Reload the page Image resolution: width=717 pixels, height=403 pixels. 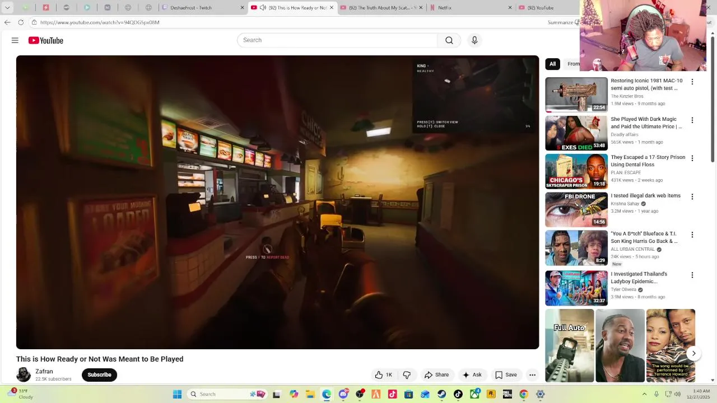(x=21, y=22)
